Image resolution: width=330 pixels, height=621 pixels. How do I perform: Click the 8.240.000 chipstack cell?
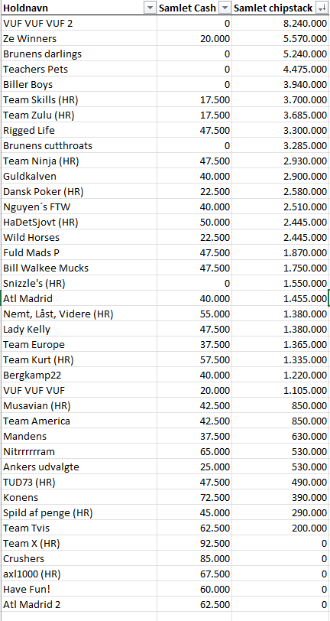point(280,24)
